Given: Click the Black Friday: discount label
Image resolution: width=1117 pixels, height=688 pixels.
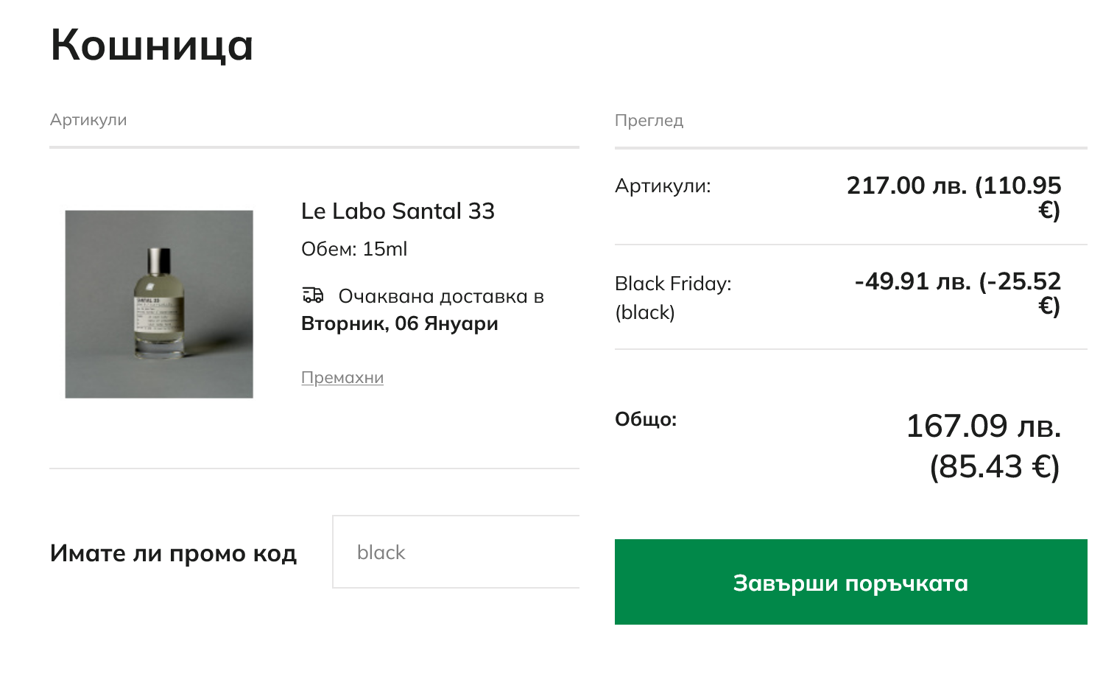Looking at the screenshot, I should click(673, 284).
